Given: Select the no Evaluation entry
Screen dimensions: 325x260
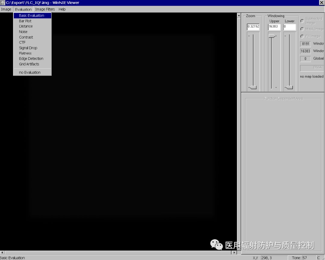Looking at the screenshot, I should (x=32, y=72).
